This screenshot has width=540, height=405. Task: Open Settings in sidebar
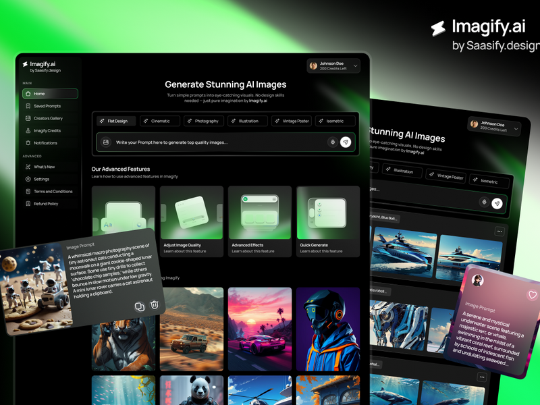50,179
